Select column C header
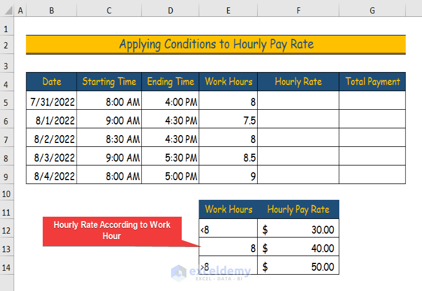This screenshot has width=422, height=291. click(x=109, y=11)
